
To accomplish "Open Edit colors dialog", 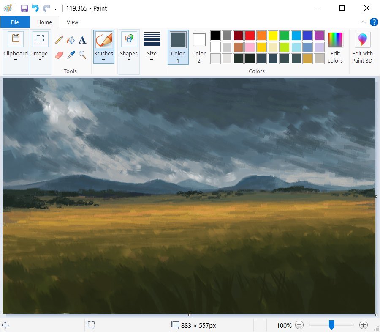I will pos(335,47).
